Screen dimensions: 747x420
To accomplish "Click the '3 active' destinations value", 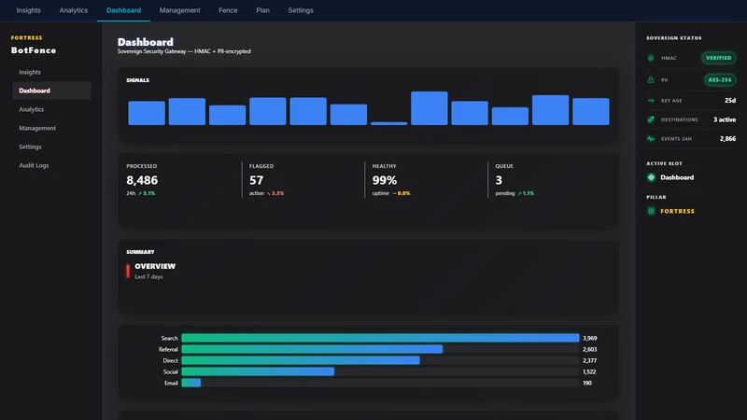I will (x=725, y=119).
